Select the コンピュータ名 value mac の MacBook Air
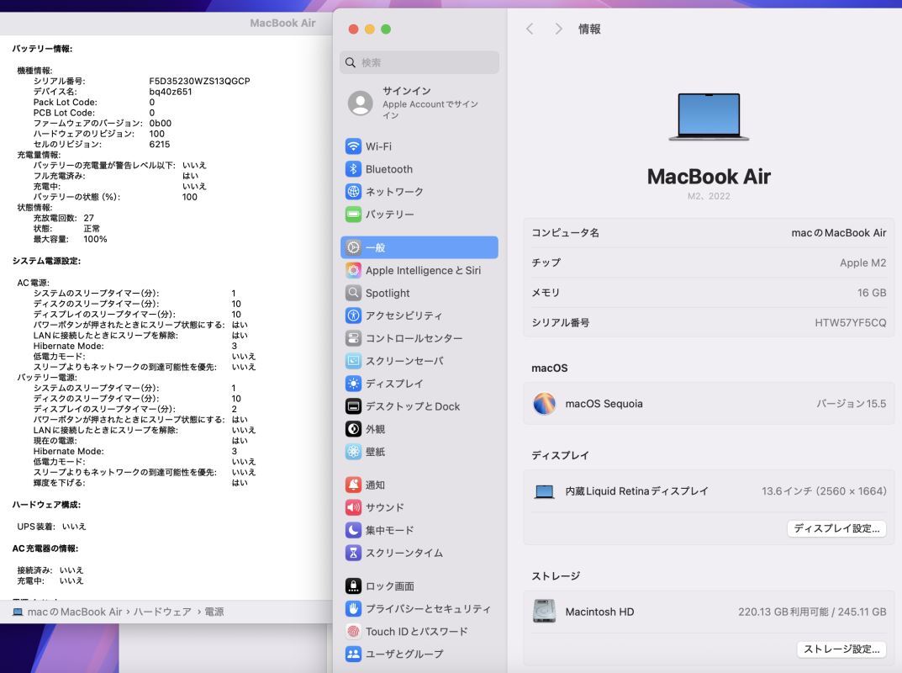The image size is (902, 673). (839, 233)
